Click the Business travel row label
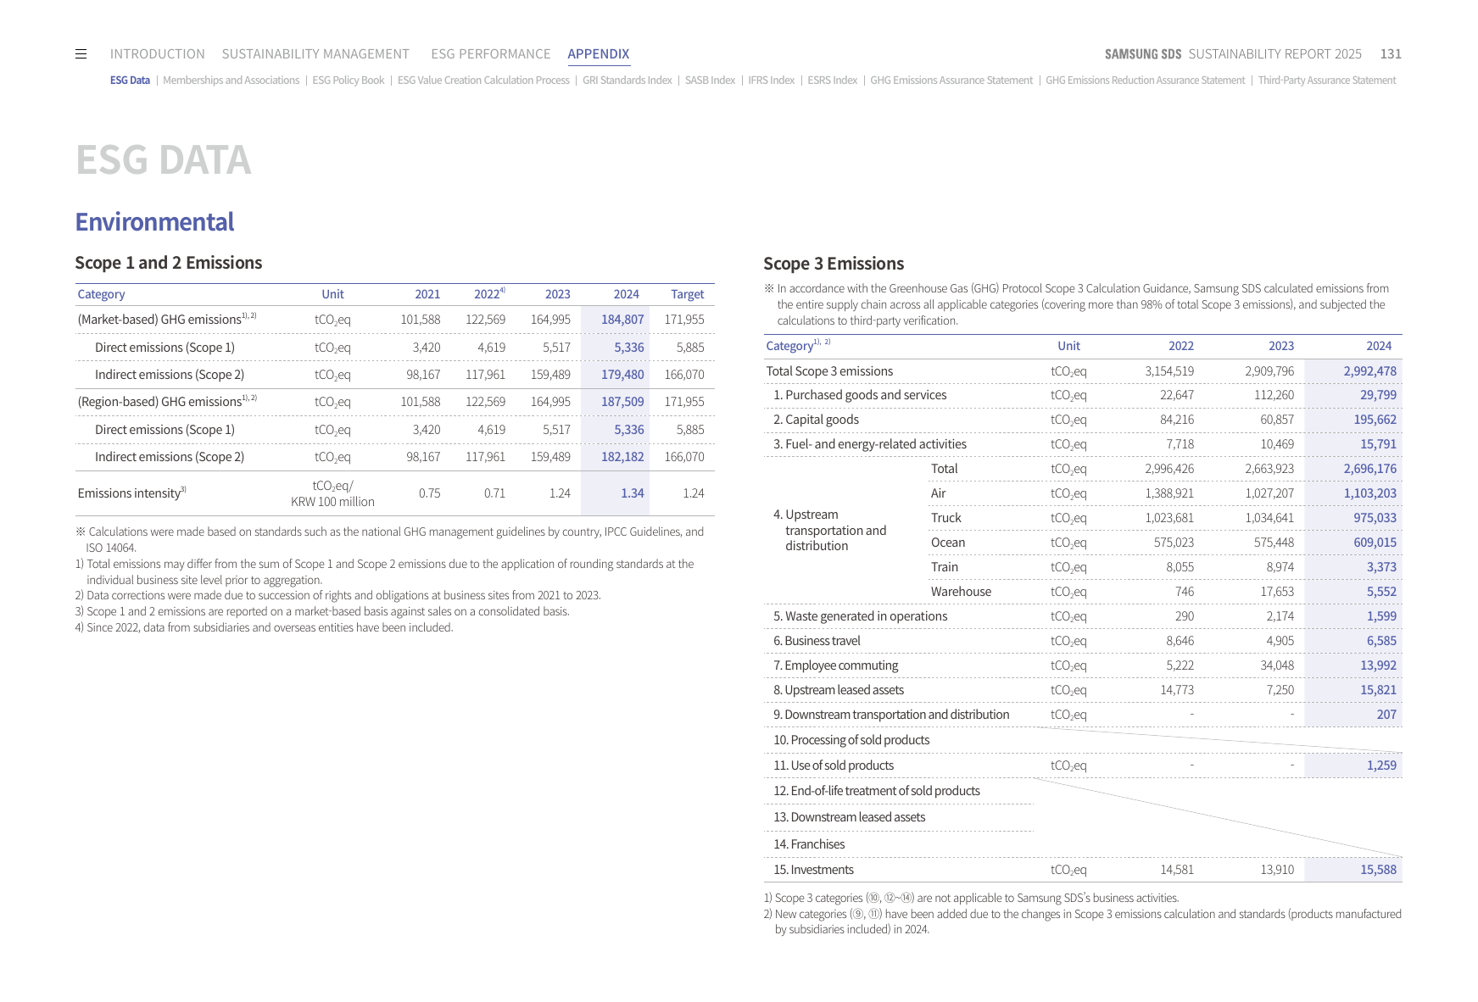 pyautogui.click(x=817, y=641)
